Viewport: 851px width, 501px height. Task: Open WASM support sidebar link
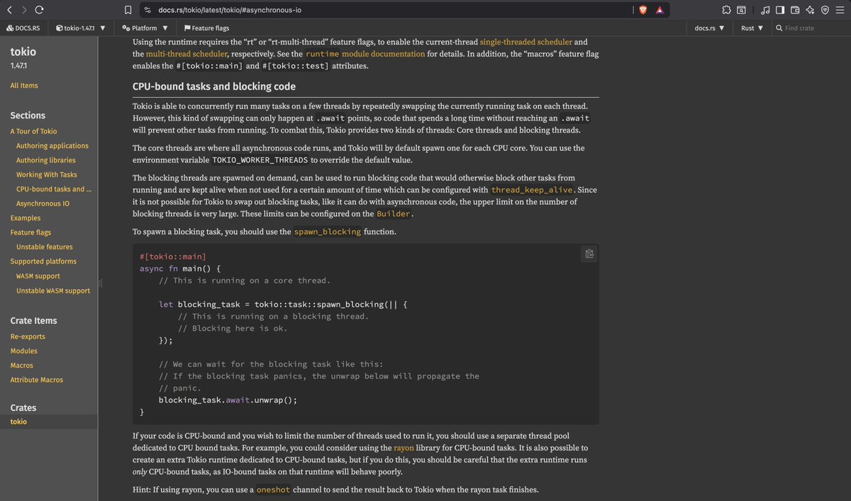[38, 276]
